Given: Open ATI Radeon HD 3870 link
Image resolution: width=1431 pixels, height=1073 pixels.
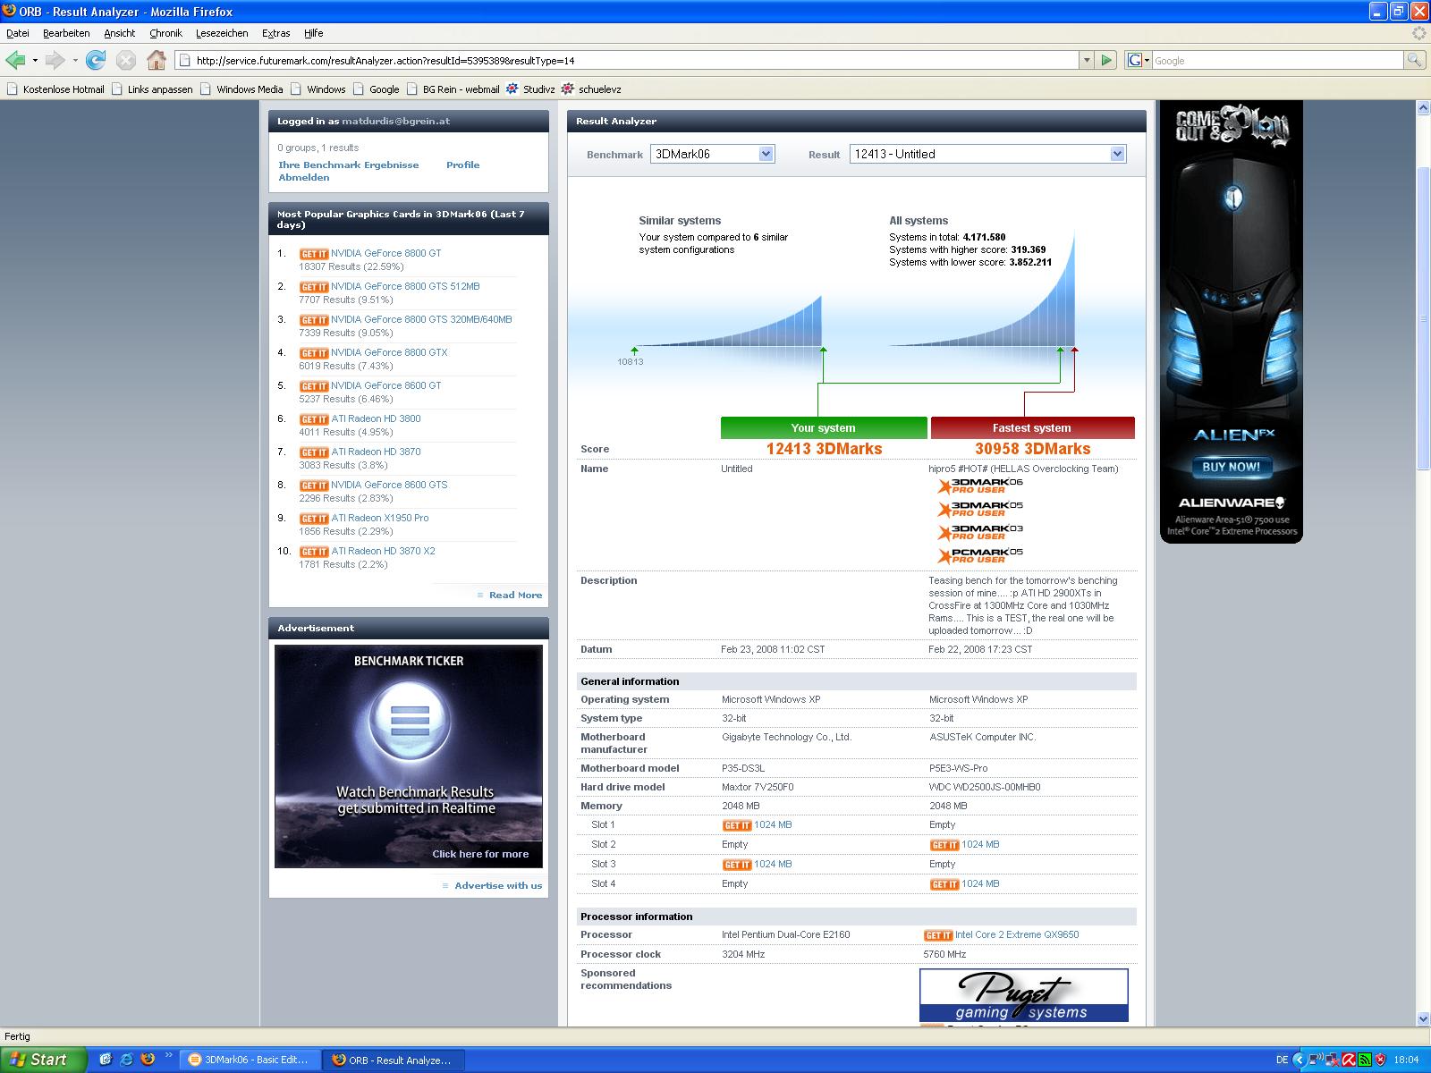Looking at the screenshot, I should pyautogui.click(x=376, y=452).
